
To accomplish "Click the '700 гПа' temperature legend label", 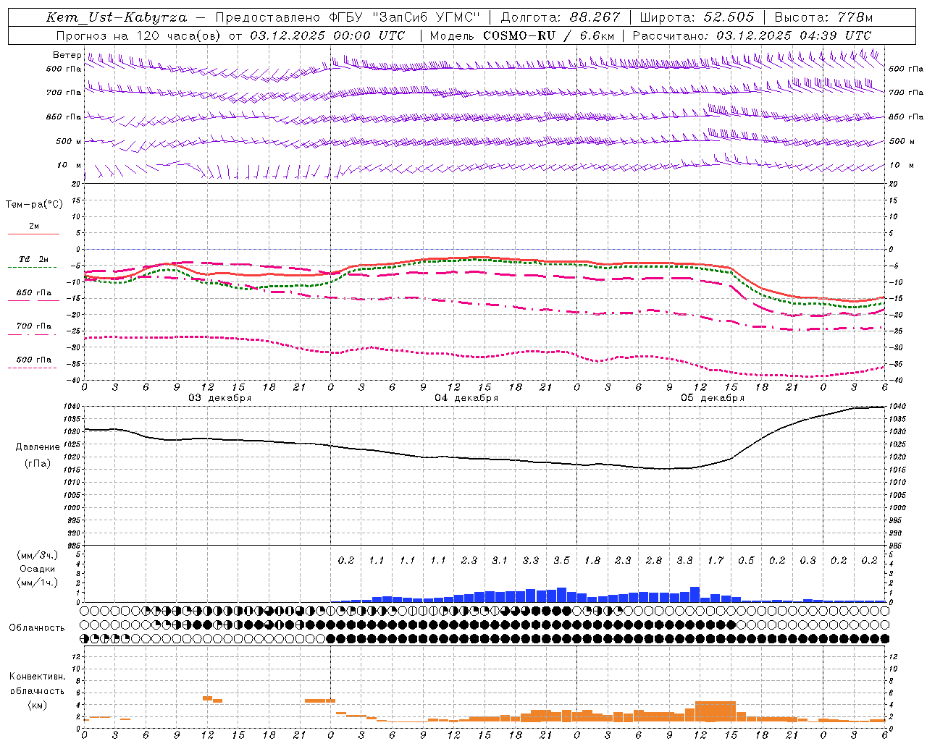I will tap(34, 326).
